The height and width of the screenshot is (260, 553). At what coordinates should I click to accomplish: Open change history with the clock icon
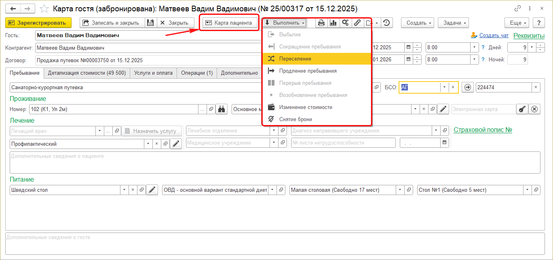[x=387, y=23]
